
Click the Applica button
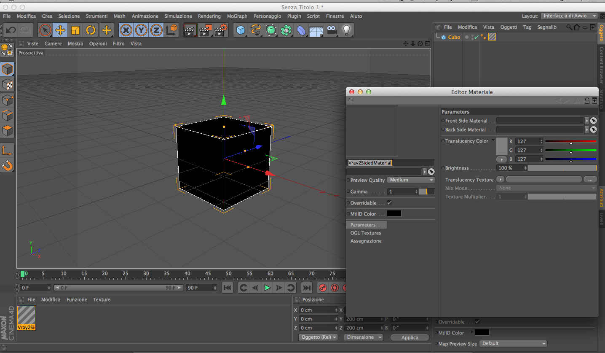tap(410, 337)
